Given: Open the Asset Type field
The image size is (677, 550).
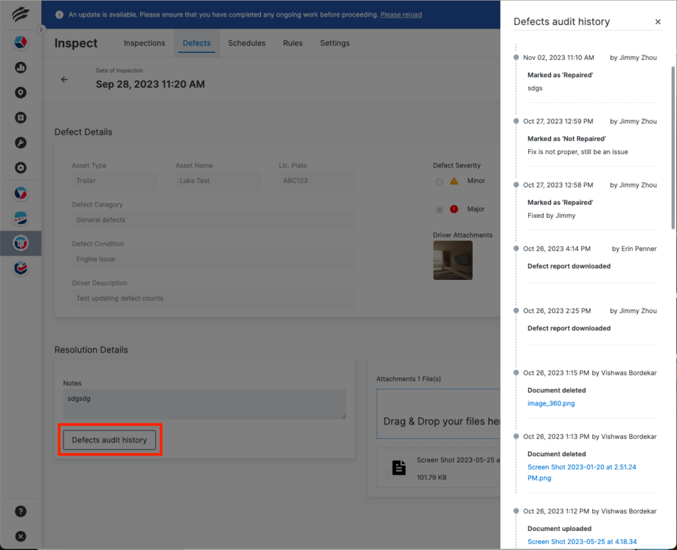Looking at the screenshot, I should 115,180.
